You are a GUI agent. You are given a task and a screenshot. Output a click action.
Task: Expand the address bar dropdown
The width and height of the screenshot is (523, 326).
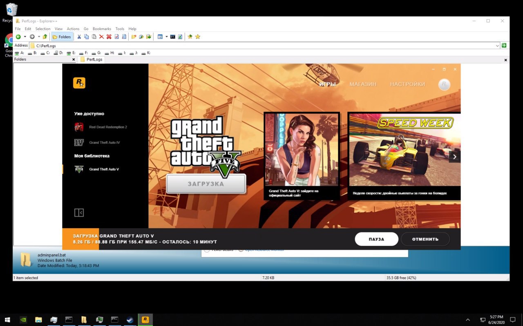(x=497, y=46)
